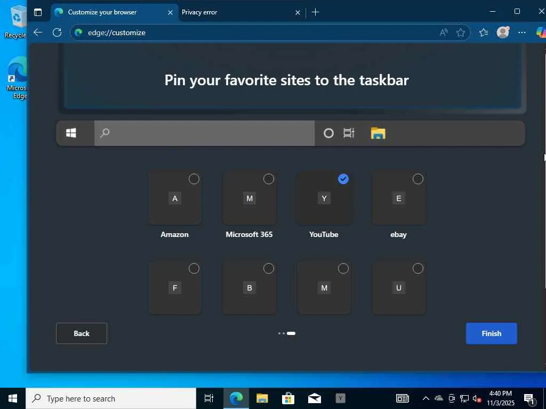Close the Customize your browser tab
Viewport: 546px width, 409px height.
[170, 13]
